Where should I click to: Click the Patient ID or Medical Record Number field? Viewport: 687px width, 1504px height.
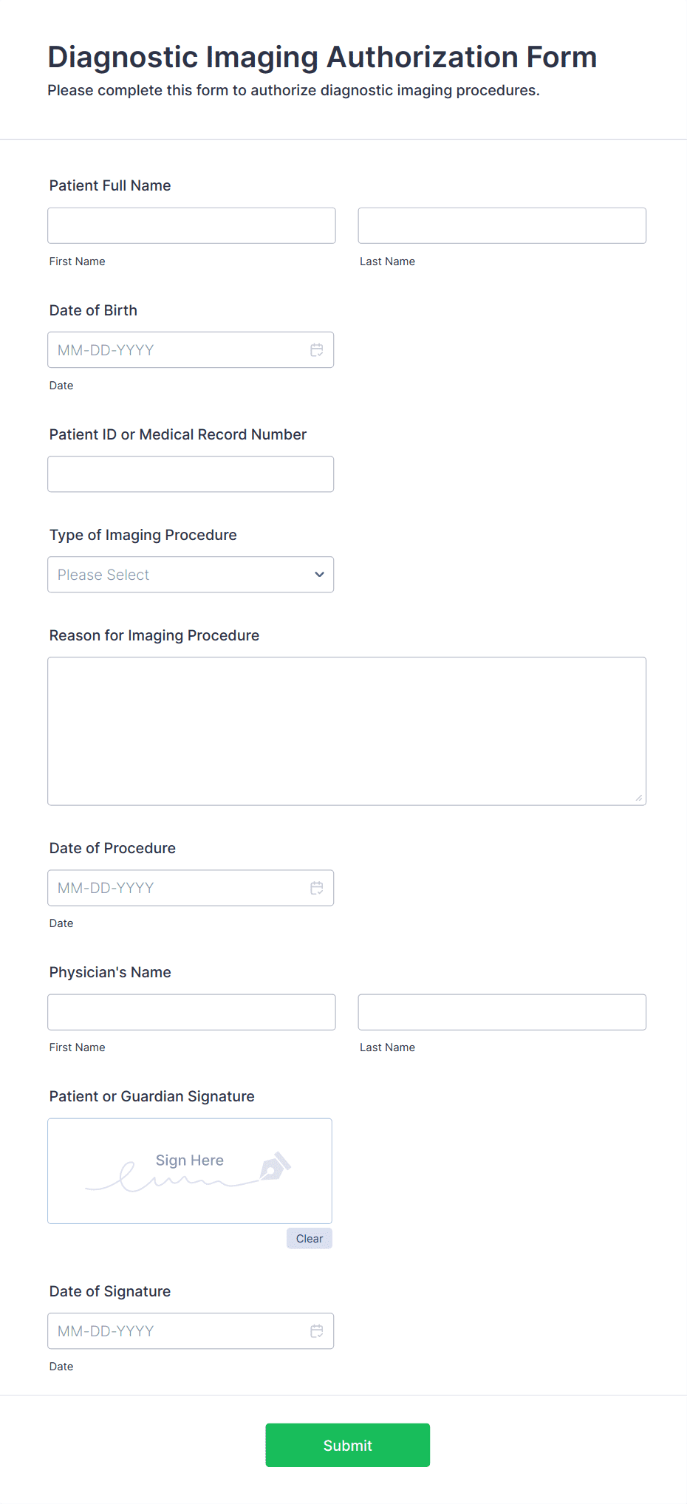pos(190,474)
